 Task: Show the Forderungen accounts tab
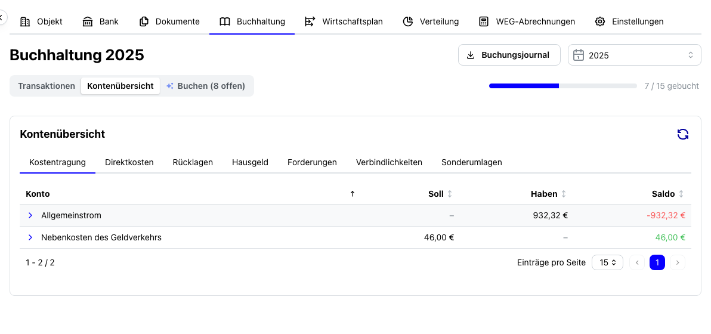312,162
